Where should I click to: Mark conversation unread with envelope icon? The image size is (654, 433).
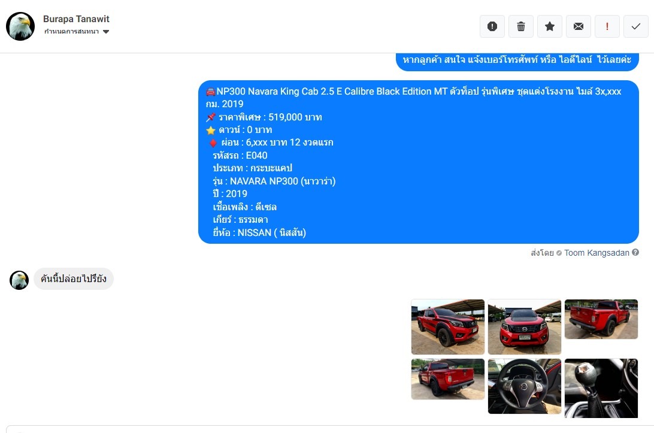coord(579,27)
